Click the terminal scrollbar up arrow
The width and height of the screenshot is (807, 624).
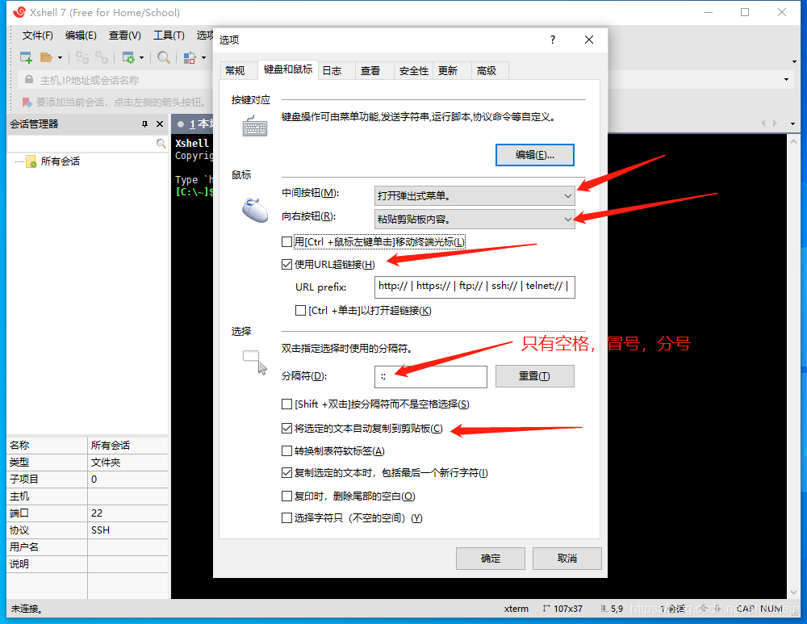tap(793, 140)
